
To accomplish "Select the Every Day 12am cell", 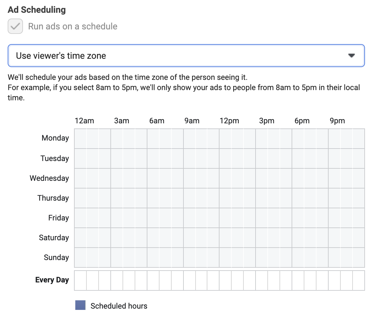I will coord(80,280).
